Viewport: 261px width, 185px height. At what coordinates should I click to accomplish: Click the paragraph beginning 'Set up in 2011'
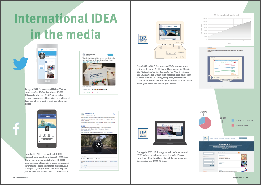[47, 97]
